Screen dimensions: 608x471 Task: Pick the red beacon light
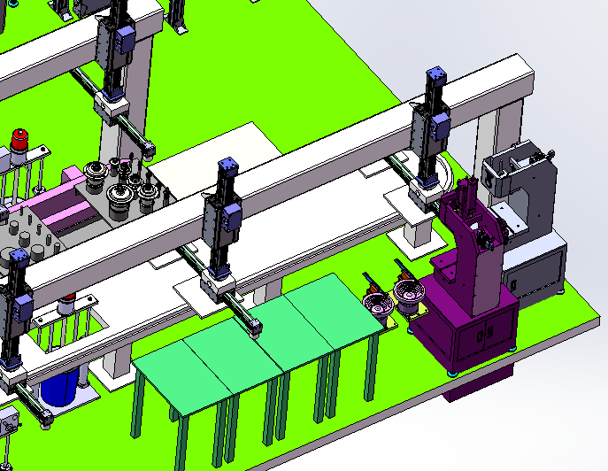(x=19, y=140)
